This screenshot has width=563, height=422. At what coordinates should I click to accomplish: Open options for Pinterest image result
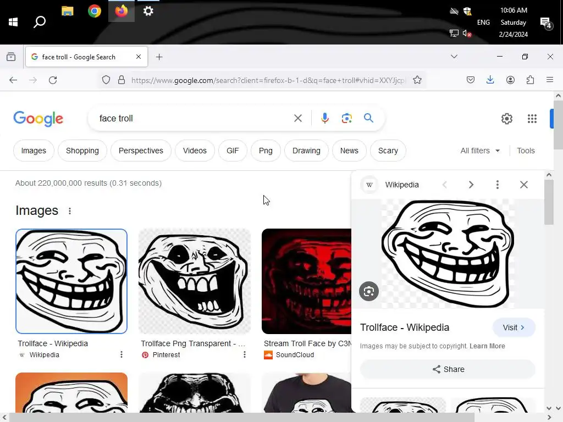[245, 354]
